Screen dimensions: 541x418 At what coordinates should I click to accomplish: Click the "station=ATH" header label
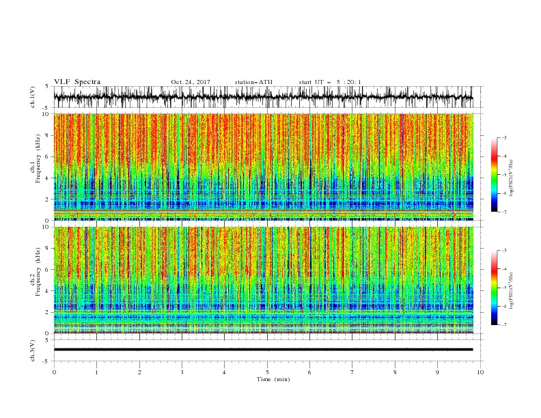253,82
